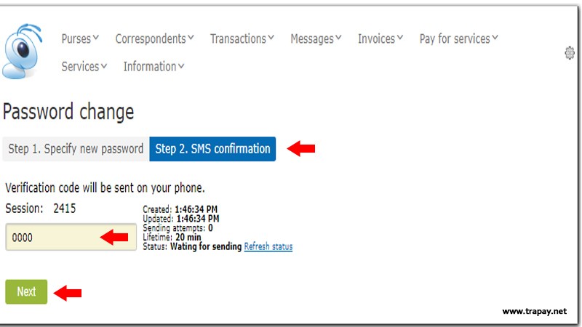Select the Step 2. SMS confirmation tab
Image resolution: width=582 pixels, height=327 pixels.
tap(212, 149)
